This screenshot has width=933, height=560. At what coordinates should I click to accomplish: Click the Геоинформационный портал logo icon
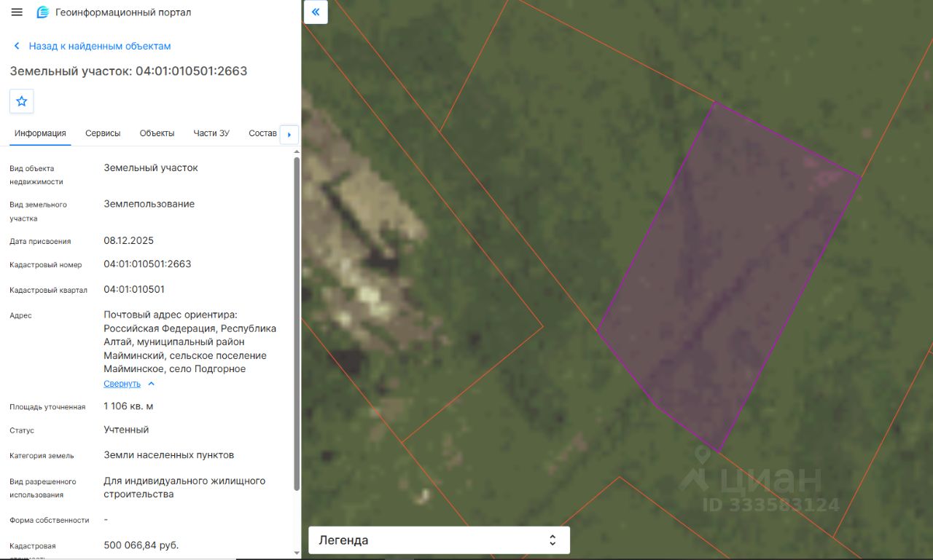tap(43, 12)
